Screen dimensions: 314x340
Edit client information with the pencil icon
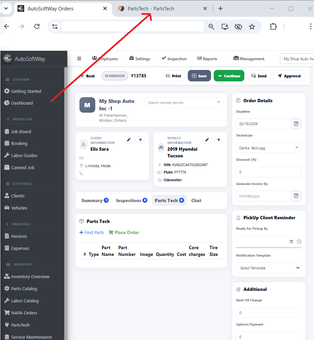[129, 140]
